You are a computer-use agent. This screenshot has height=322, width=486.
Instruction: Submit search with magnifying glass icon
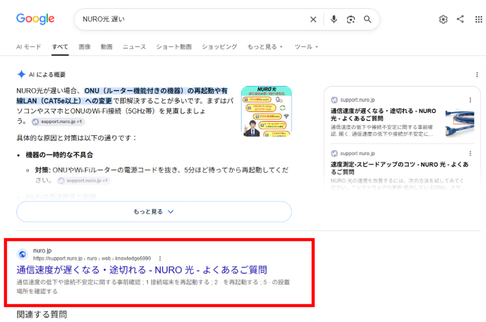pos(368,19)
